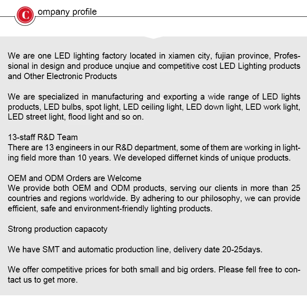Image resolution: width=307 pixels, height=299 pixels.
Task: Click the 'We provide both OEM' paragraph
Action: pos(154,198)
